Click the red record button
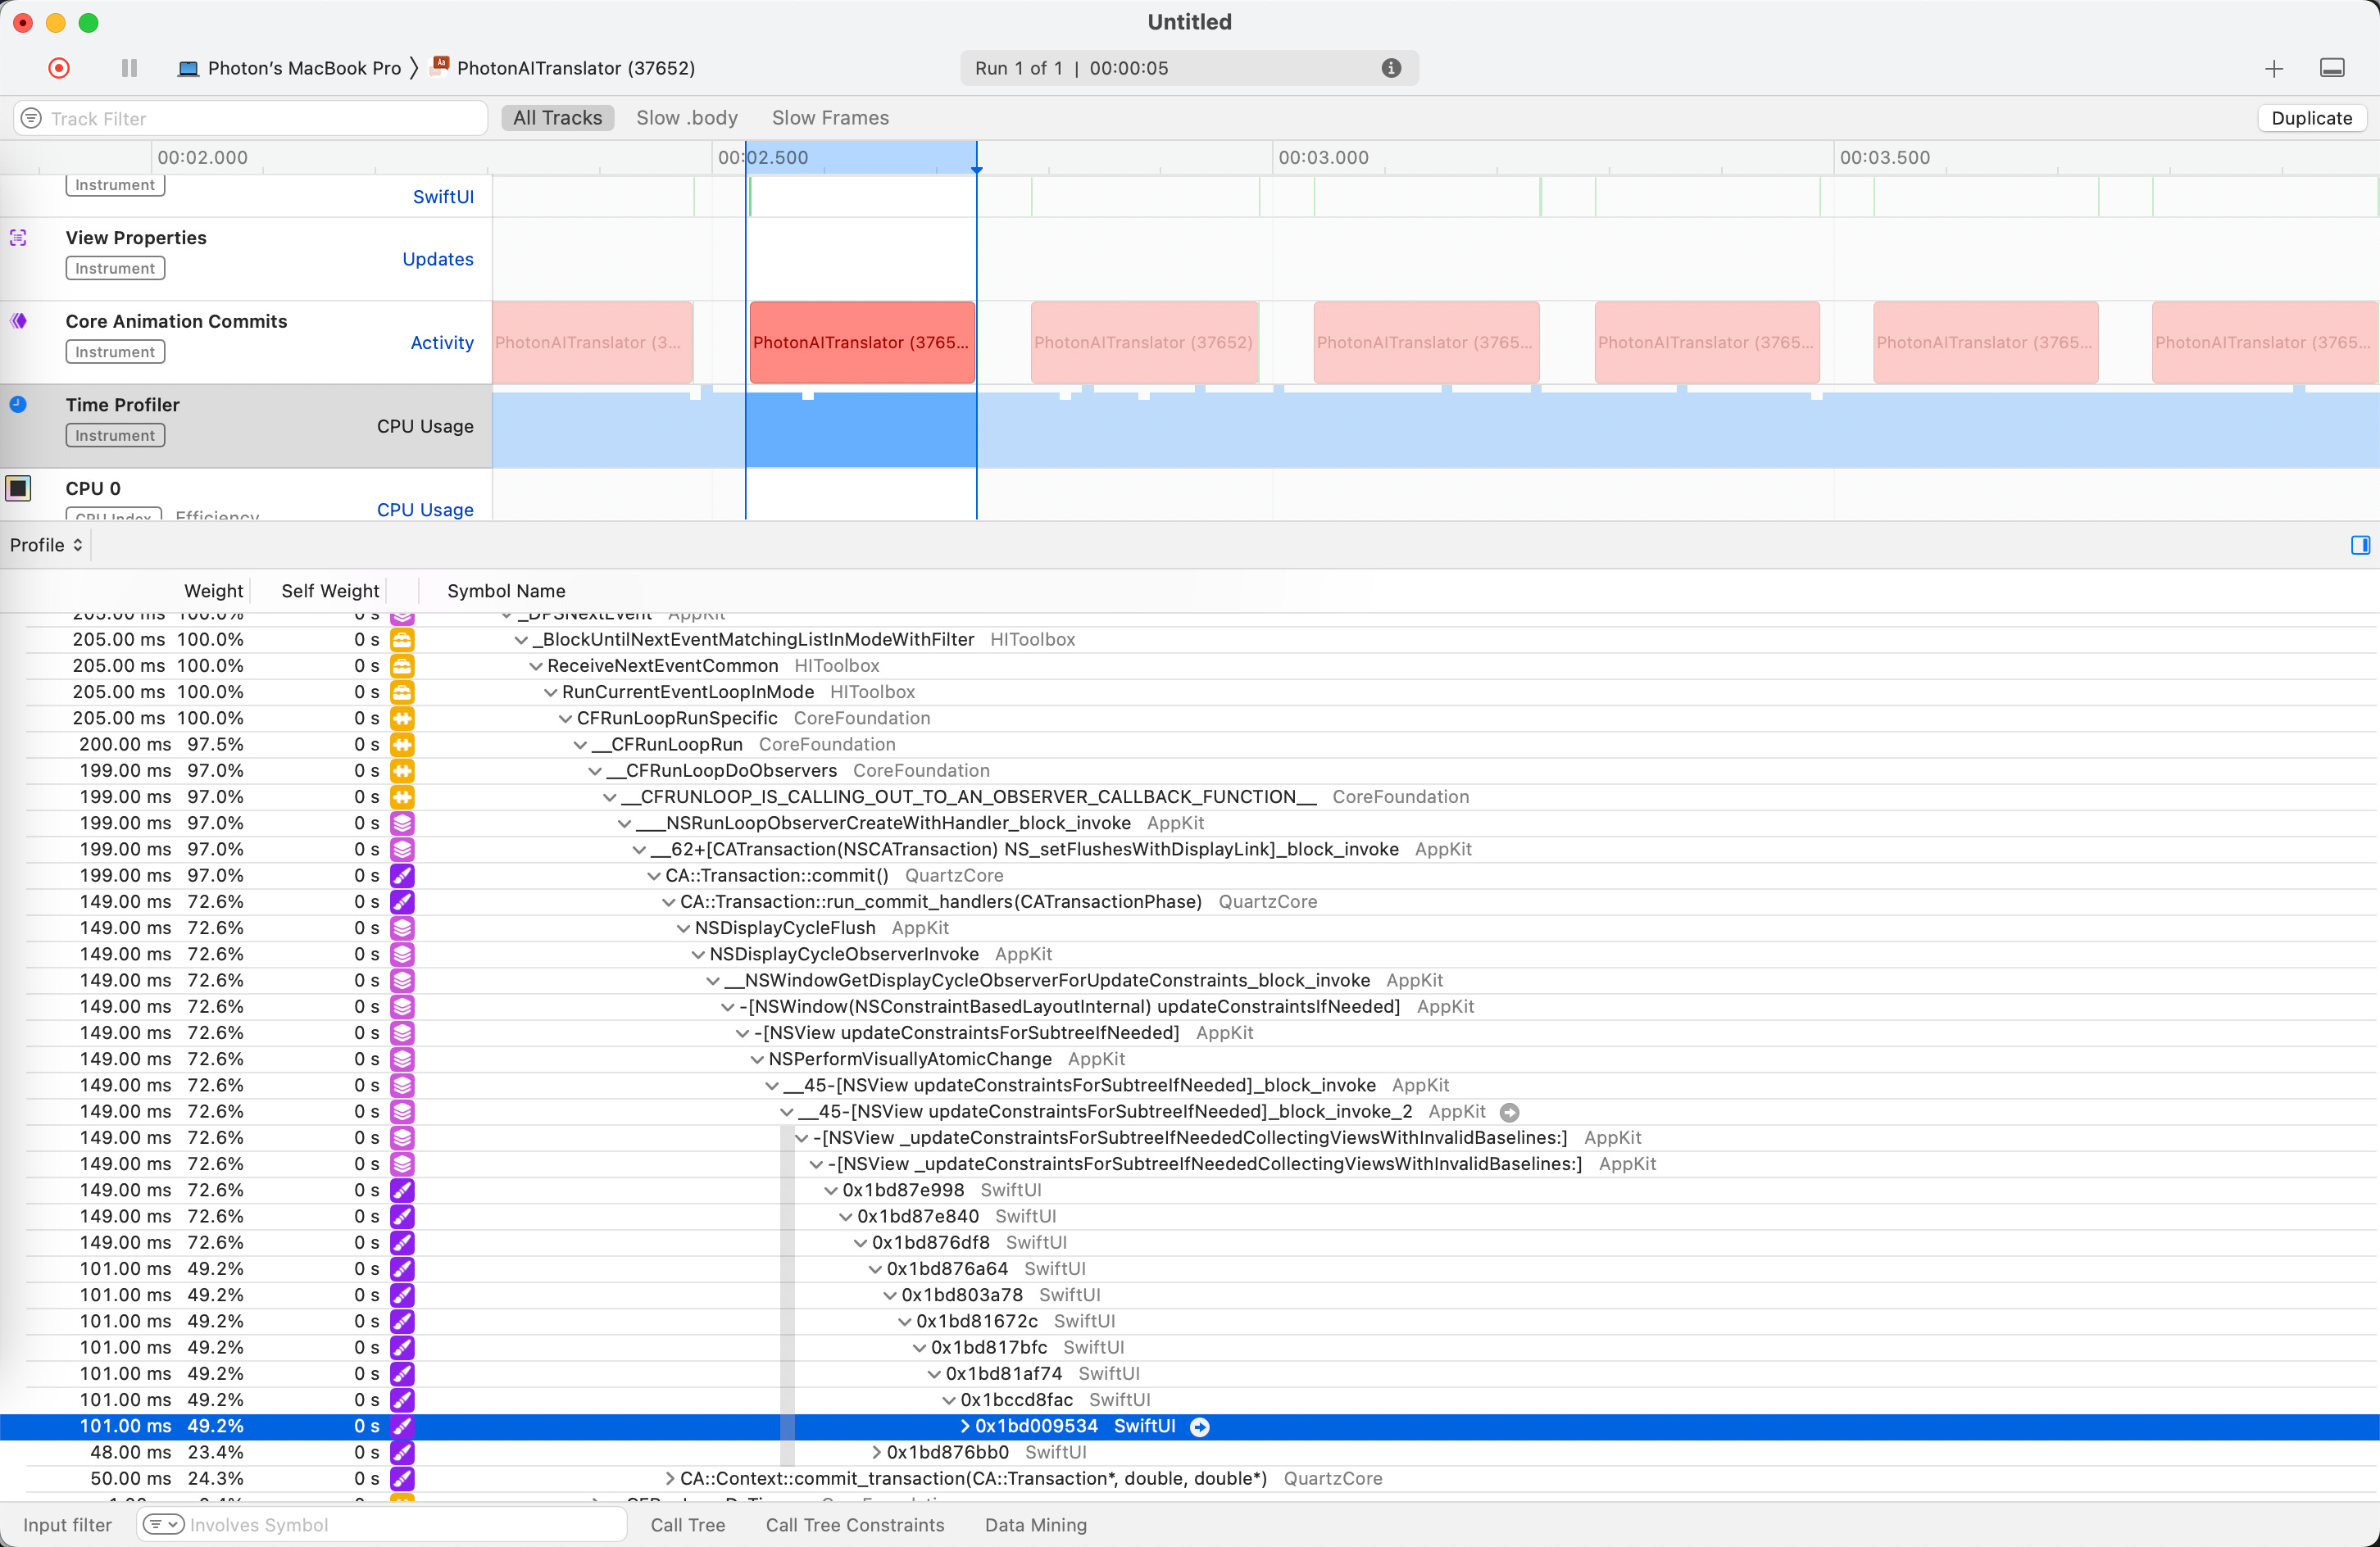 click(x=59, y=68)
